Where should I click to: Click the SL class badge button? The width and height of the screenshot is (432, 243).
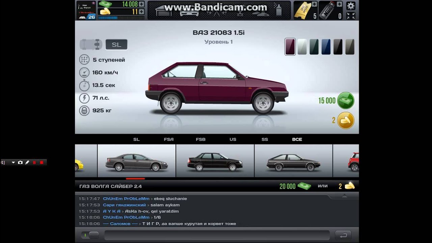click(116, 44)
